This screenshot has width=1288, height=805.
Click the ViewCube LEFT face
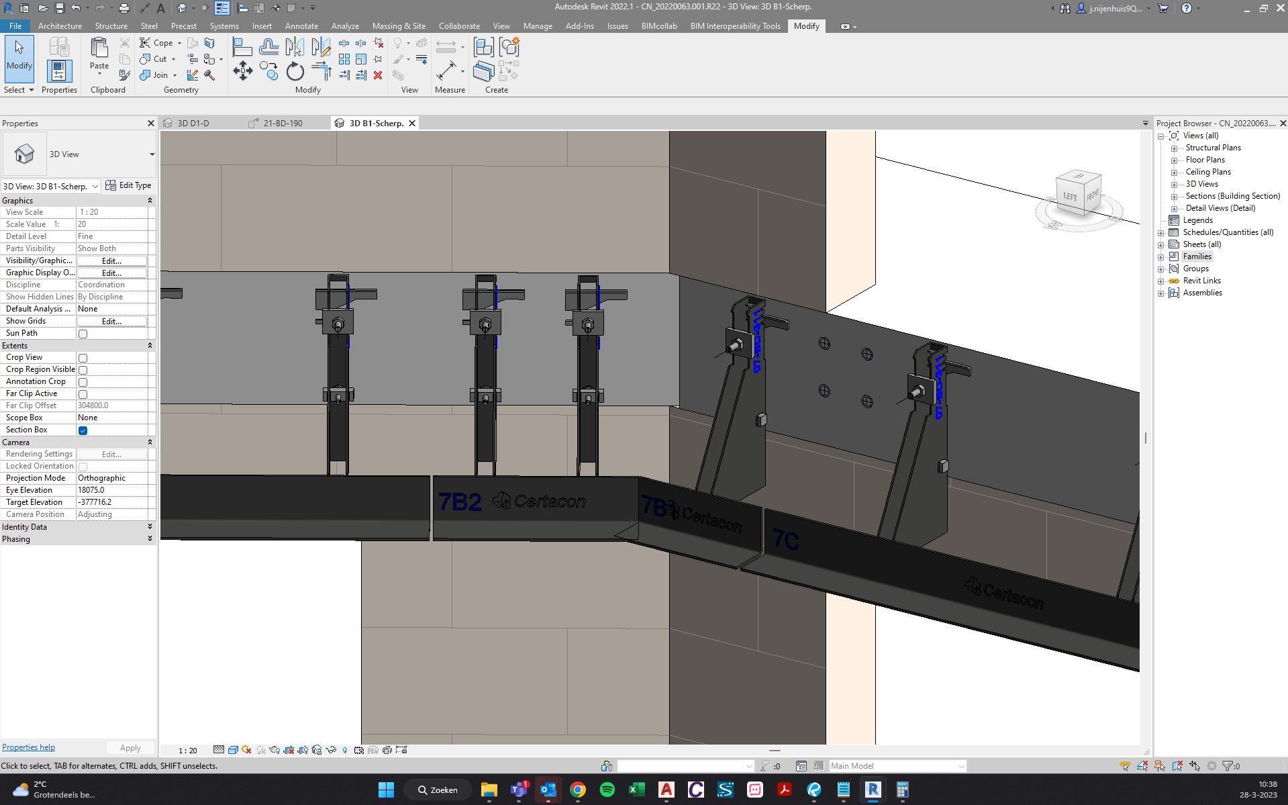pyautogui.click(x=1069, y=197)
